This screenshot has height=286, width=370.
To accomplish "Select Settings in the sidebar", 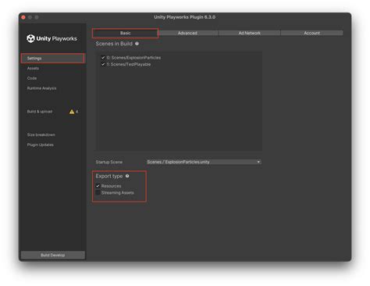I will (53, 59).
